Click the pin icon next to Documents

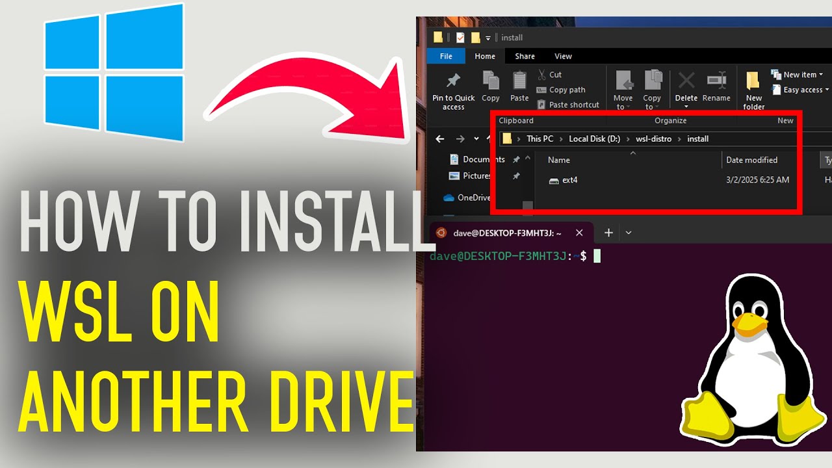pos(516,159)
